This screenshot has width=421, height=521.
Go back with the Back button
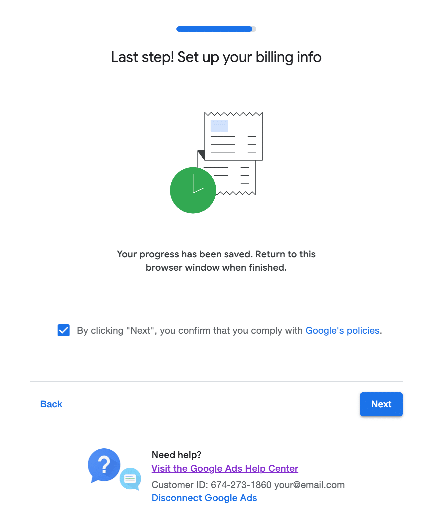51,404
